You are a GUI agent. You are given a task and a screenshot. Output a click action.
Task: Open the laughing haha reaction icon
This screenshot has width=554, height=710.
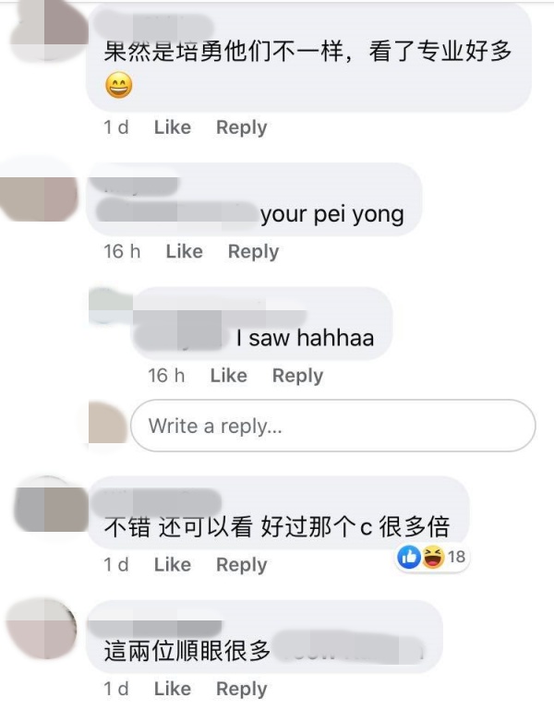[x=433, y=557]
